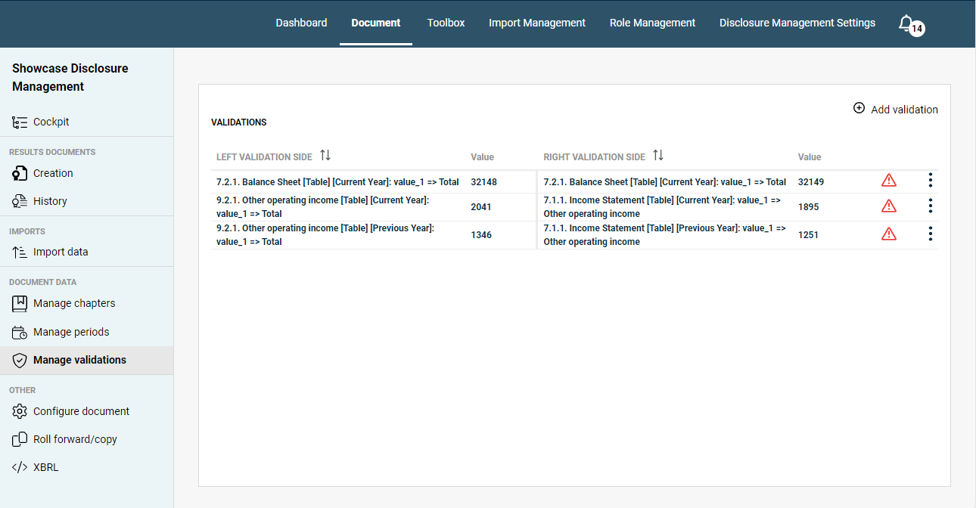
Task: Click value 1346 cell
Action: pos(480,235)
